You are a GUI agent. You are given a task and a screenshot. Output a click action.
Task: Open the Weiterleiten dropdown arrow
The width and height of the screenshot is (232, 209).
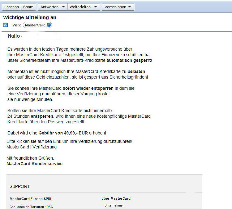pos(96,7)
